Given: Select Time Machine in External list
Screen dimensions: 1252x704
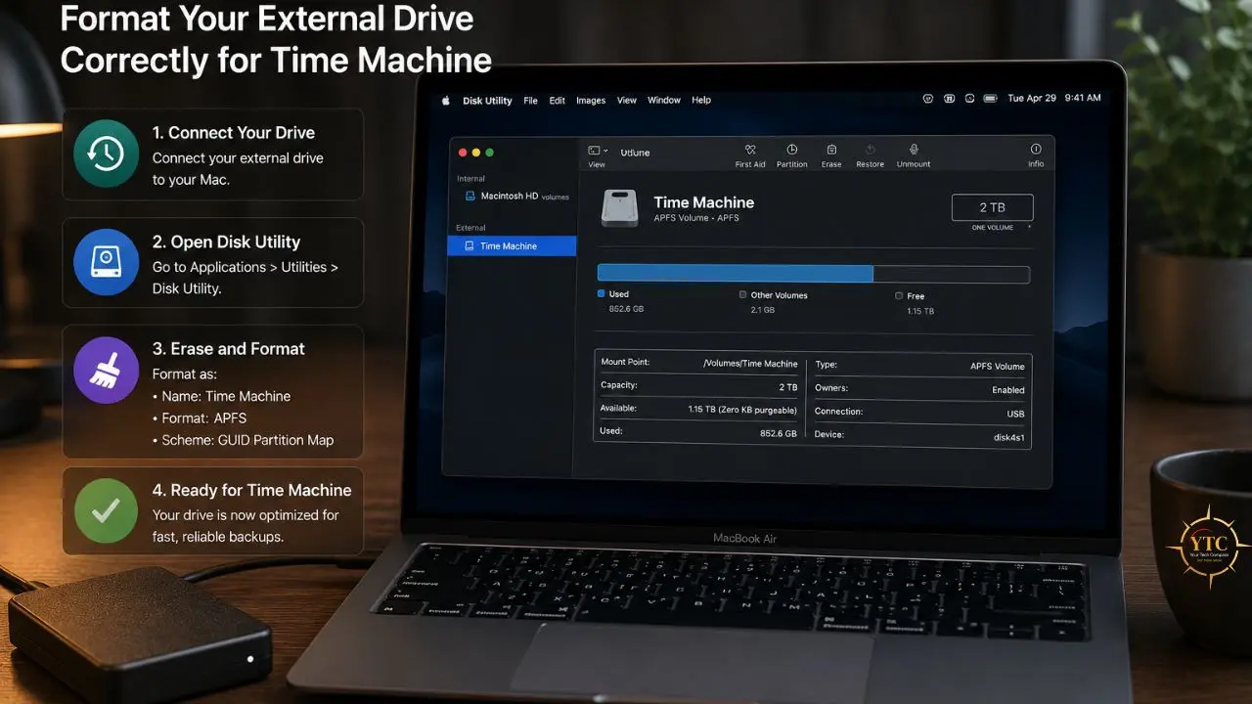Looking at the screenshot, I should coord(512,246).
